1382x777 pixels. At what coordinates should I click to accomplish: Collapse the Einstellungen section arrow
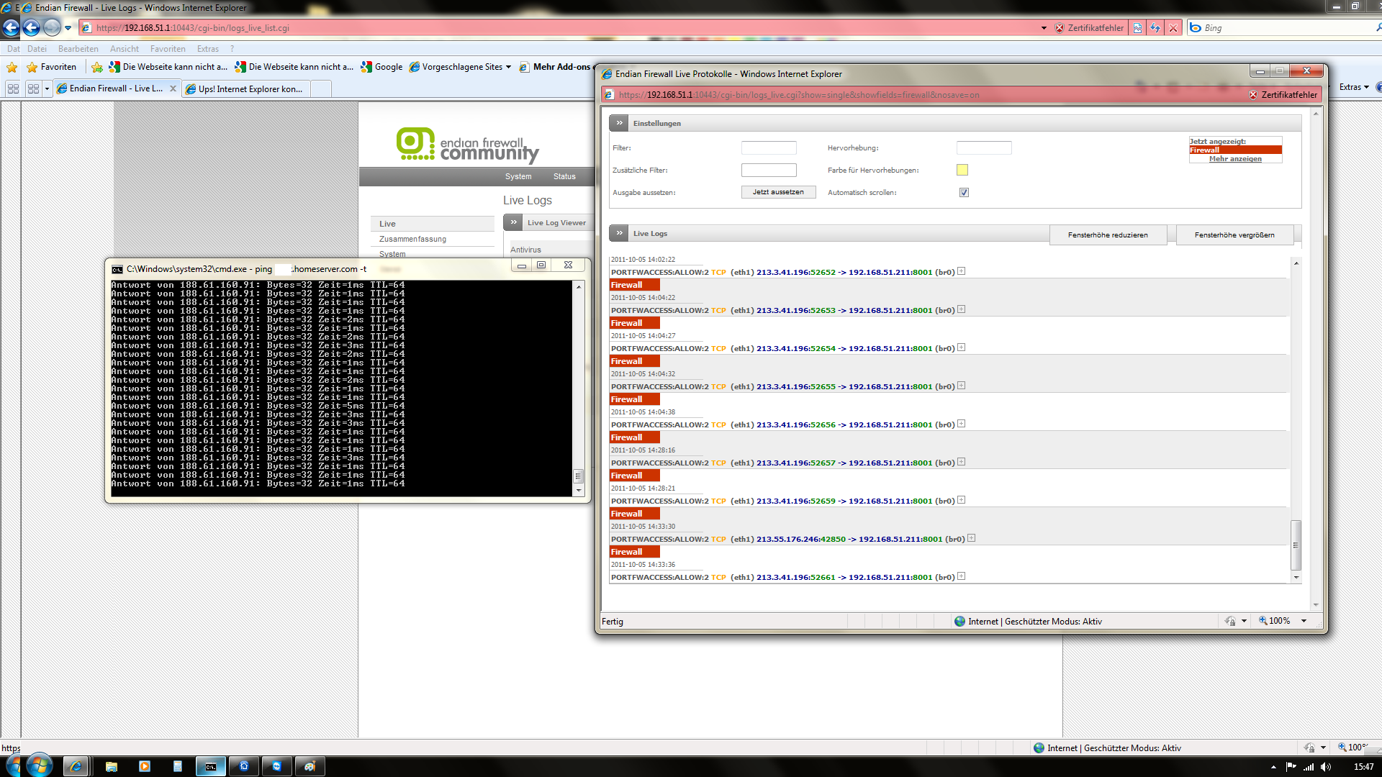pyautogui.click(x=619, y=123)
